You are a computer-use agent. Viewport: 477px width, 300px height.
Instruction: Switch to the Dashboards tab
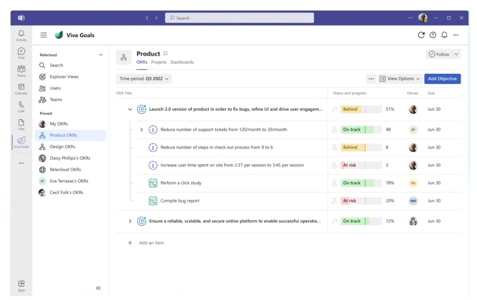[182, 62]
